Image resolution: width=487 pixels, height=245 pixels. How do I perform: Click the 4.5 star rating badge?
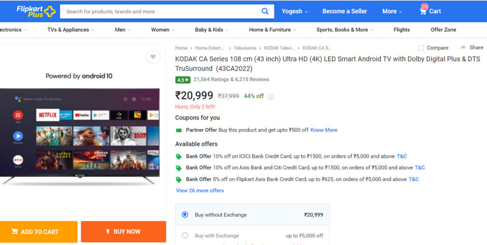coord(183,80)
